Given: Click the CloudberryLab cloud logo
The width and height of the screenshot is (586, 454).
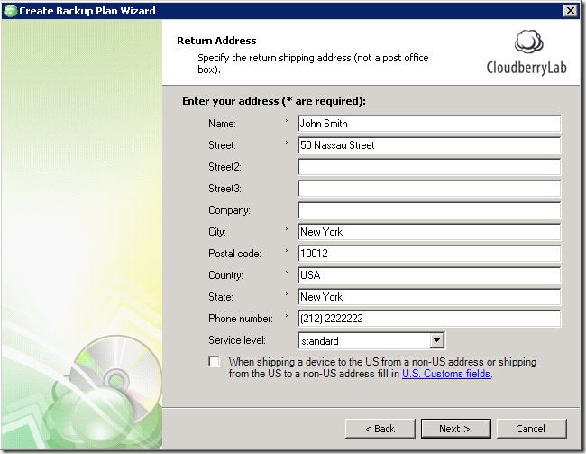Looking at the screenshot, I should (x=528, y=42).
